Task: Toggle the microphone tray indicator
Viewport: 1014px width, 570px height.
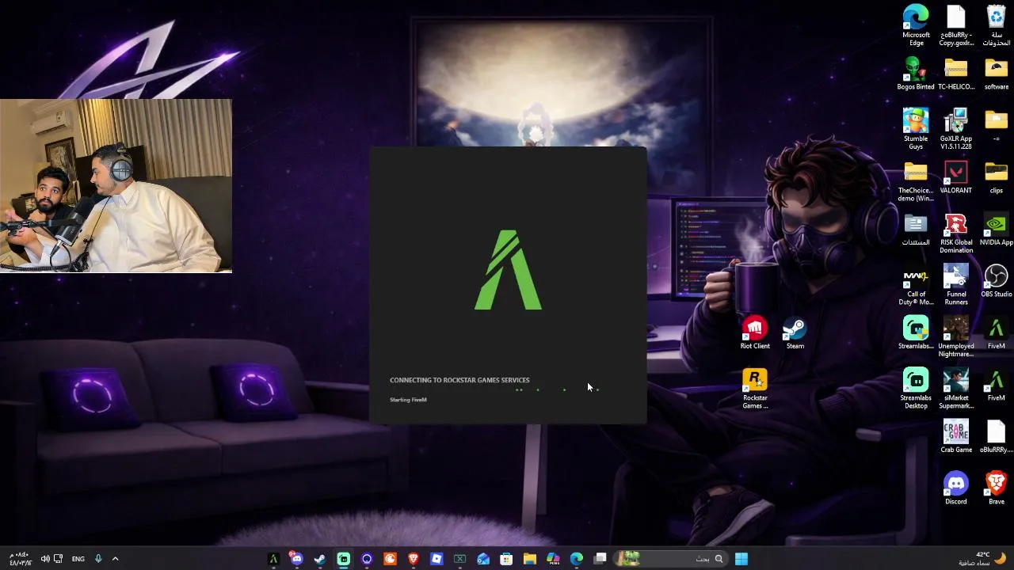Action: coord(98,559)
